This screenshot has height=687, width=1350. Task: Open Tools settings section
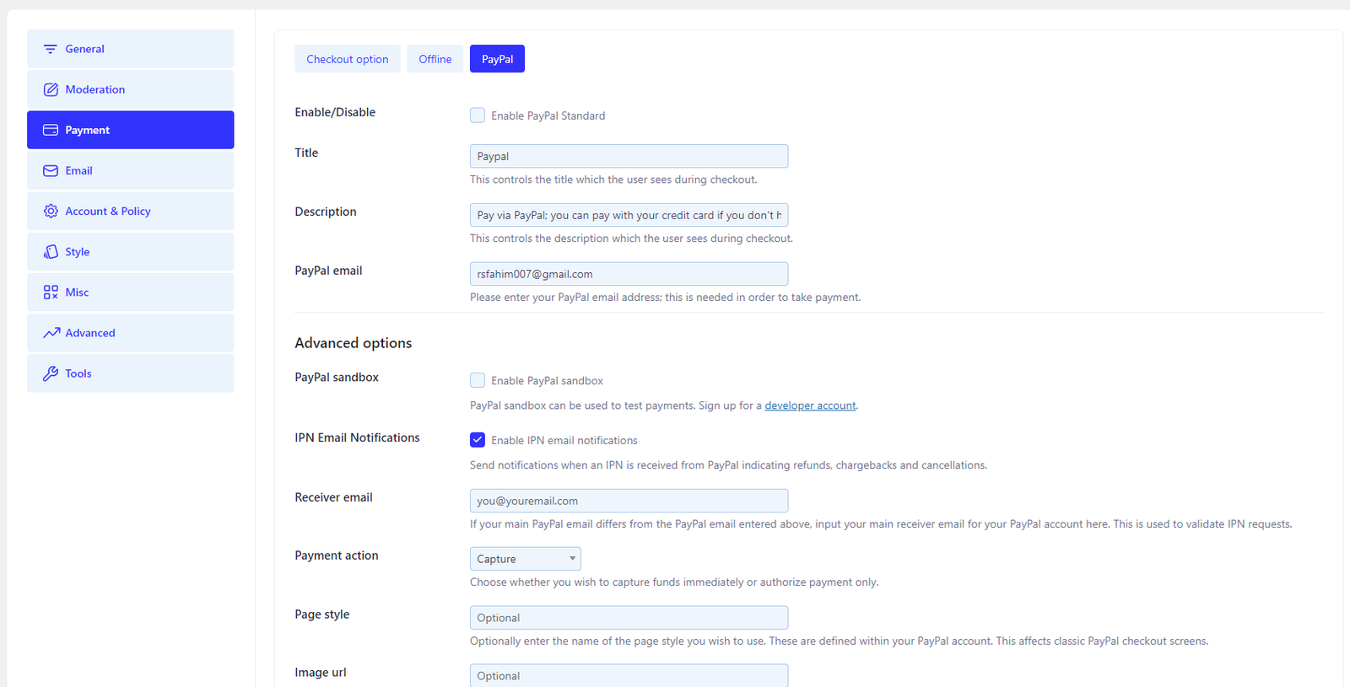(x=131, y=373)
